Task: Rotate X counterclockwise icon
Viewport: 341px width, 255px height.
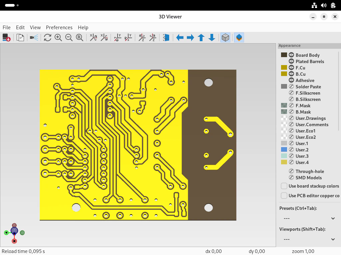Action: click(x=104, y=38)
